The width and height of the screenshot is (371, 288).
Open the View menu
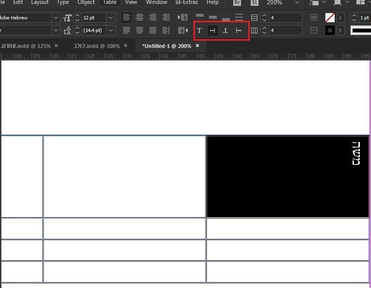pos(131,2)
